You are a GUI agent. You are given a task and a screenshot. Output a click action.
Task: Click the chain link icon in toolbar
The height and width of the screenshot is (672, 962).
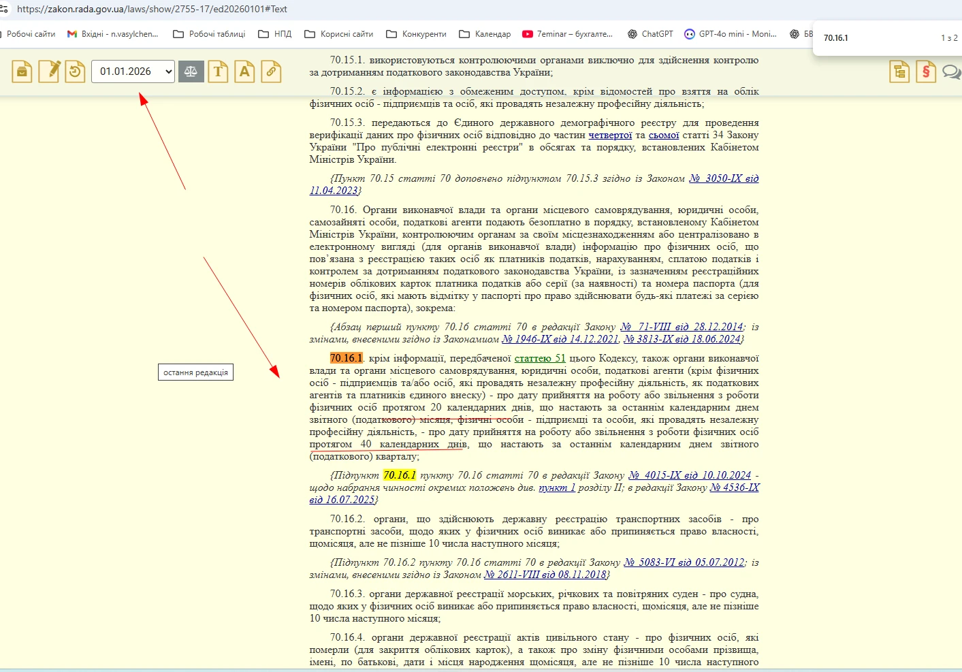(271, 71)
